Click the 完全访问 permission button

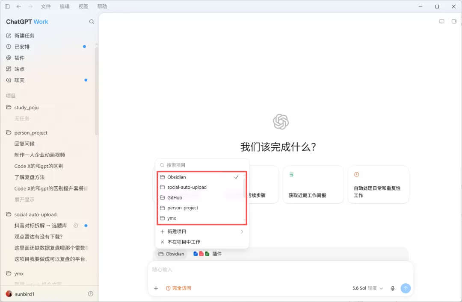click(178, 288)
